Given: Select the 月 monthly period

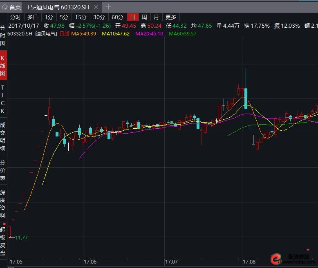Looking at the screenshot, I should [156, 17].
